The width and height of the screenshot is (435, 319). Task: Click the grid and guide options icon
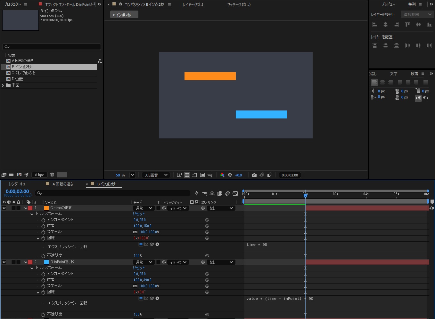pyautogui.click(x=210, y=175)
